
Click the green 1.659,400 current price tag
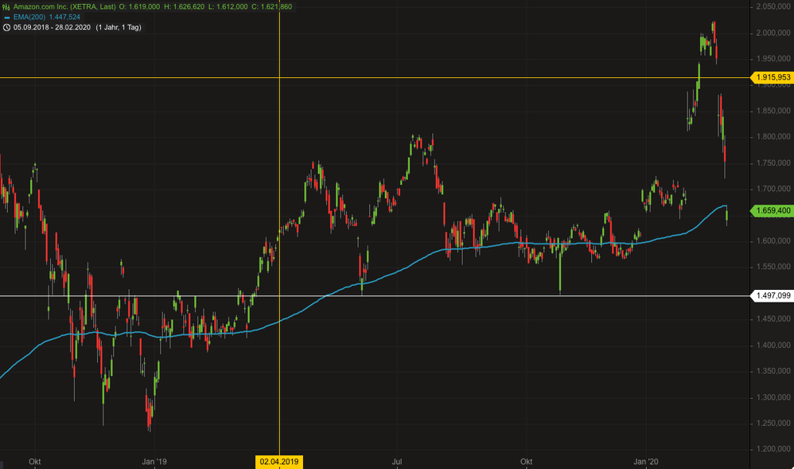pyautogui.click(x=772, y=211)
